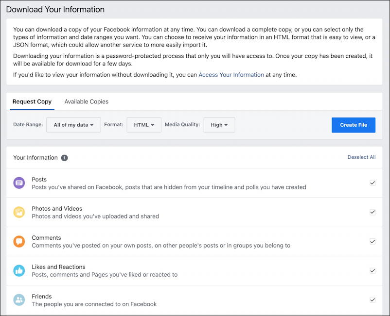Click the Friends row title
The height and width of the screenshot is (316, 390).
coord(41,297)
